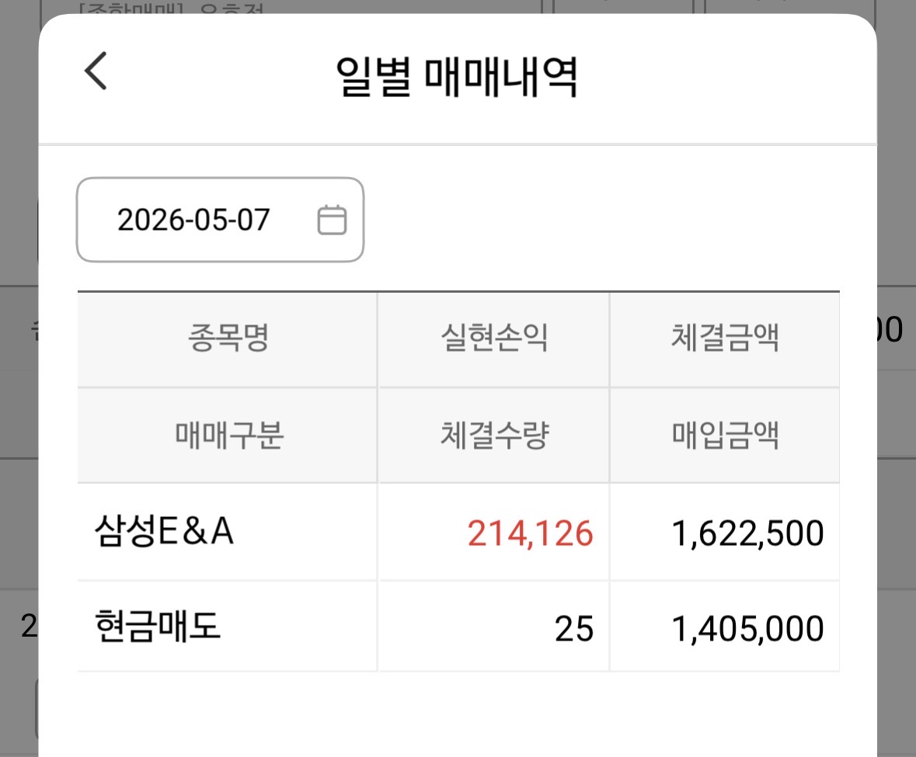Open the calendar icon in the date field

click(x=332, y=220)
